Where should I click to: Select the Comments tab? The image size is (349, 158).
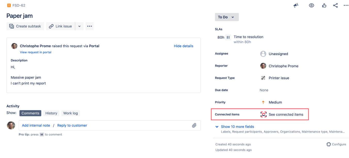click(x=30, y=113)
